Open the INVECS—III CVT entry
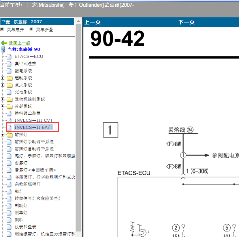The height and width of the screenshot is (237, 239). pos(34,120)
